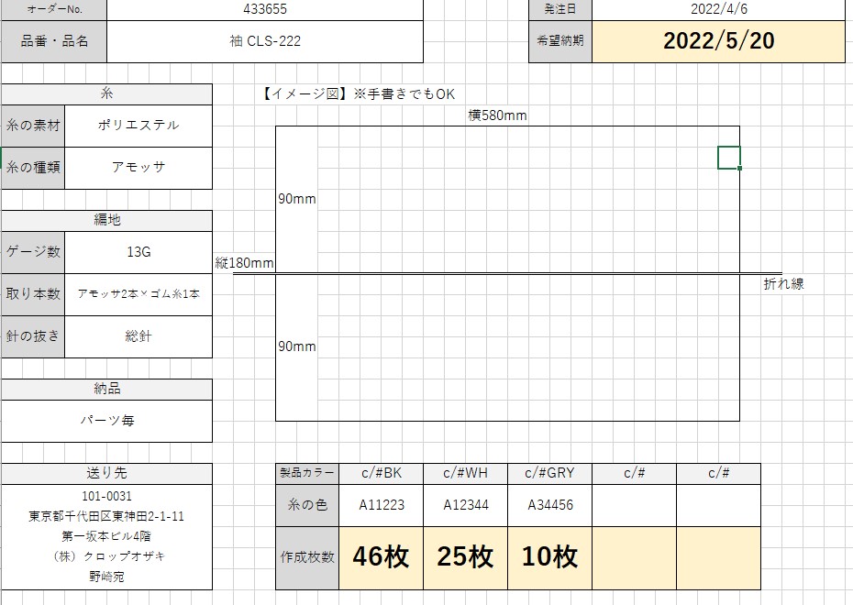
Task: Select postal code 101-0031
Action: (106, 496)
